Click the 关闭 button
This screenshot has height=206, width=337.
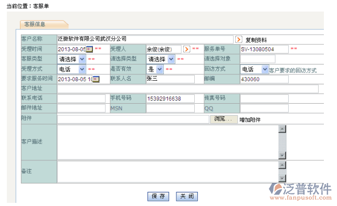click(187, 197)
